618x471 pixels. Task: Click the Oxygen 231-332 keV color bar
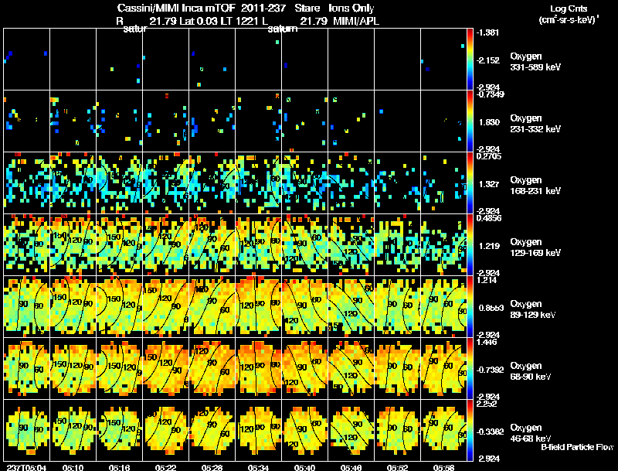[x=470, y=121]
